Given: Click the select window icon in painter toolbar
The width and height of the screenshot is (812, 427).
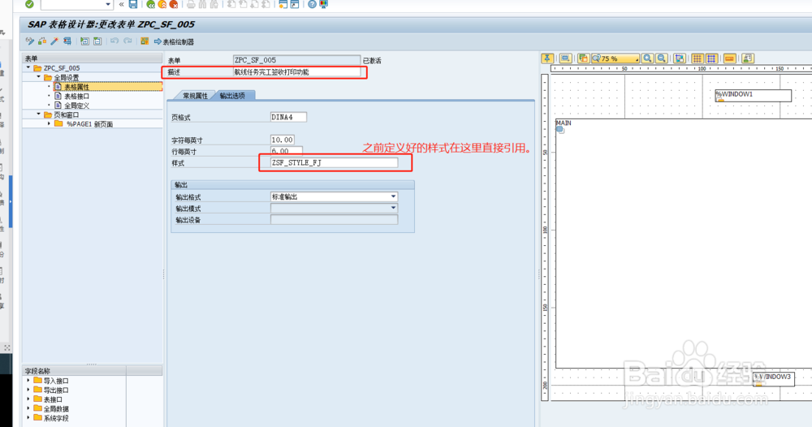Looking at the screenshot, I should coord(565,58).
